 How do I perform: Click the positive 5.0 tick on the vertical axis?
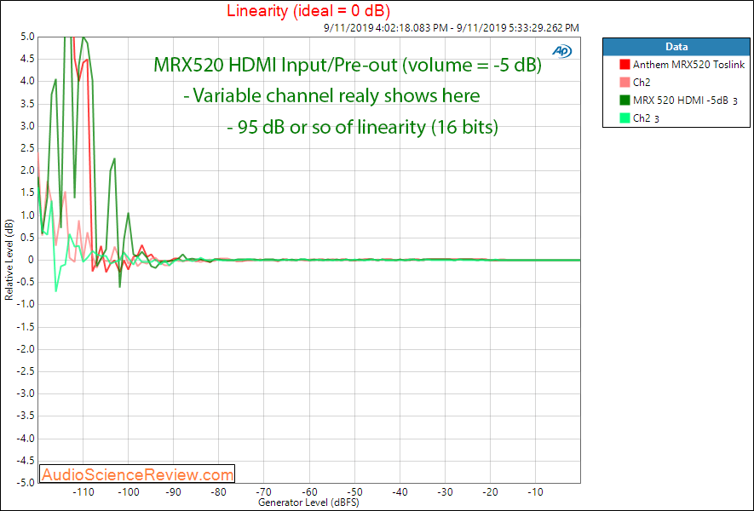point(27,37)
